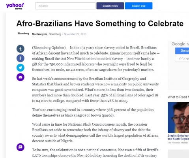Share article on Twitter
The height and width of the screenshot is (158, 189).
coord(21,68)
